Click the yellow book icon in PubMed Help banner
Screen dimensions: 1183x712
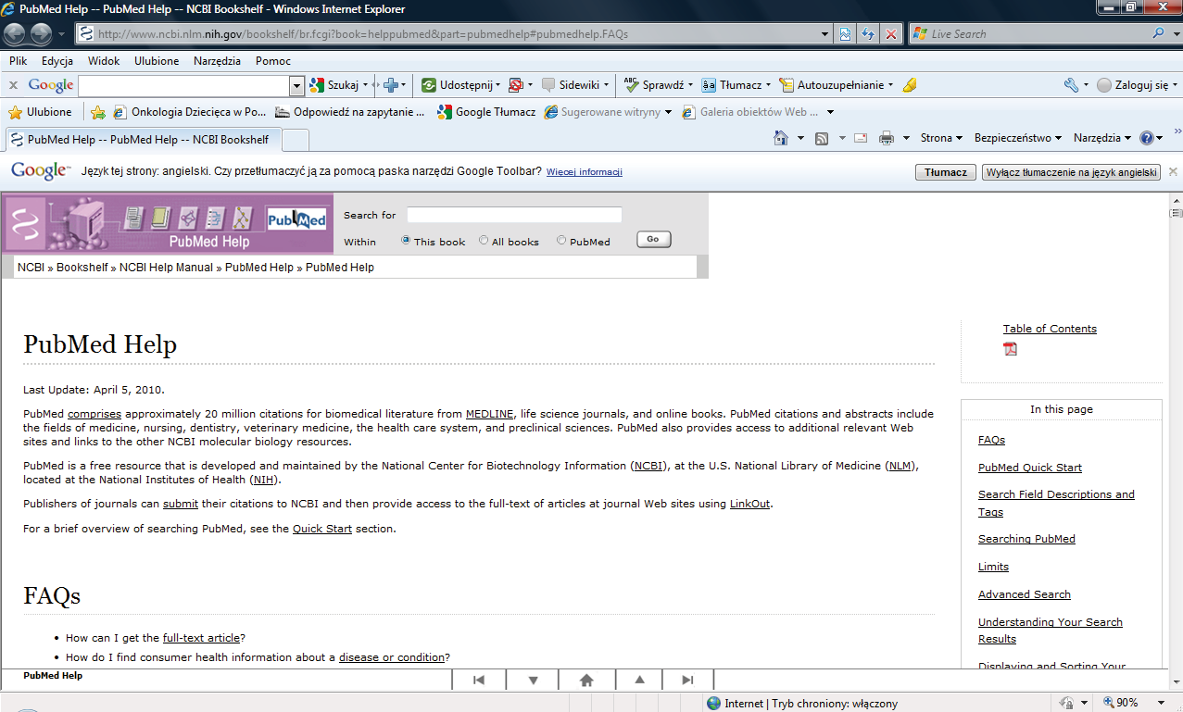click(x=160, y=218)
